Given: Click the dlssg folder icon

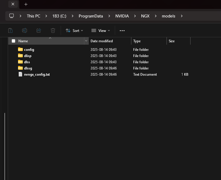Looking at the screenshot, I should 20,68.
